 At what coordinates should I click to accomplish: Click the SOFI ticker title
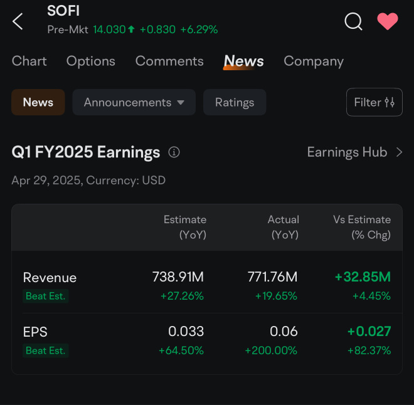[x=63, y=11]
